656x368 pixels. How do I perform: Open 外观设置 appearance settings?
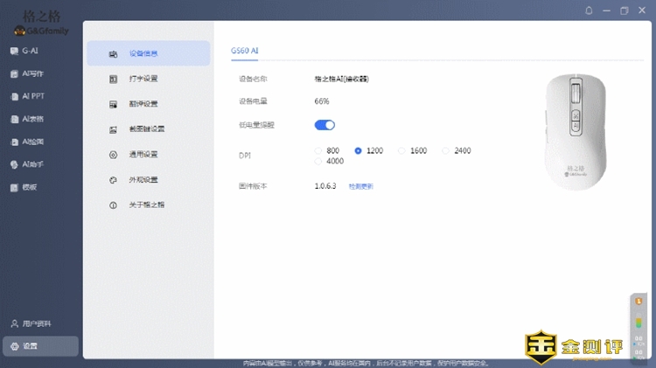(x=143, y=180)
